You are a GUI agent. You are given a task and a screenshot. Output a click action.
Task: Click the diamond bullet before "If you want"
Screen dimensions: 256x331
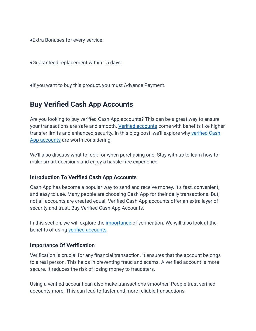pyautogui.click(x=31, y=85)
